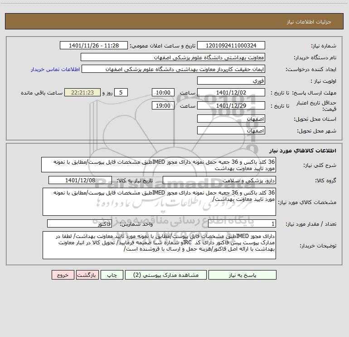Click the goods group field دارو، پزشکی و سلامت
Viewport: 349px width, 337px height.
click(219, 180)
